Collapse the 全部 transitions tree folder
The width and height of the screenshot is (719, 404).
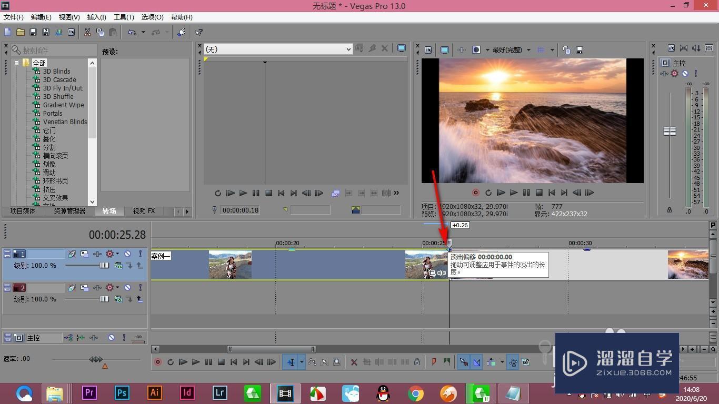click(17, 63)
